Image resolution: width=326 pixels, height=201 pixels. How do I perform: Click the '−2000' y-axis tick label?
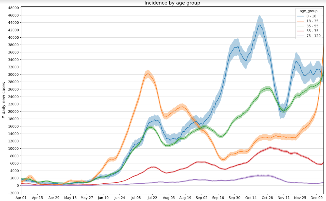[x=13, y=193]
